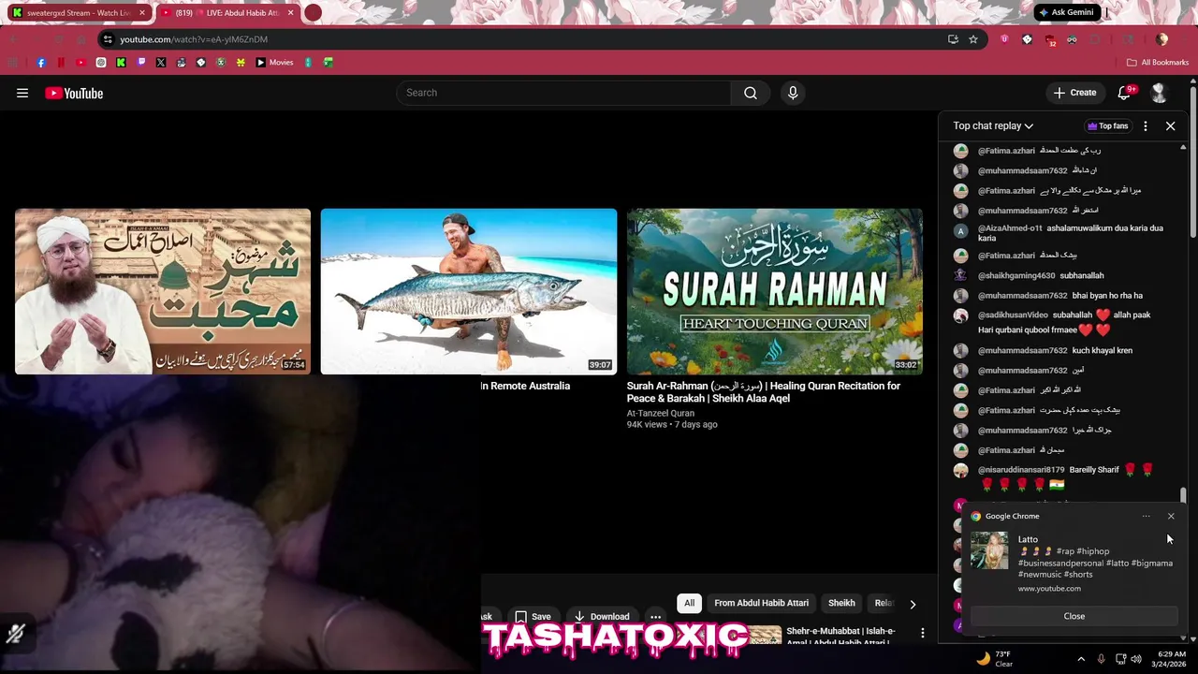Click the search magnifier button
Viewport: 1198px width, 674px height.
pos(751,93)
